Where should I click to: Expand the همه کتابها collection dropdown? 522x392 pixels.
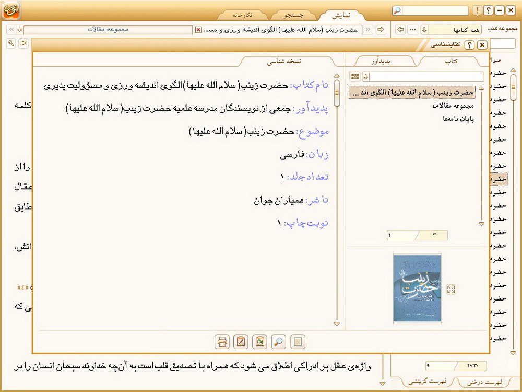(x=424, y=29)
